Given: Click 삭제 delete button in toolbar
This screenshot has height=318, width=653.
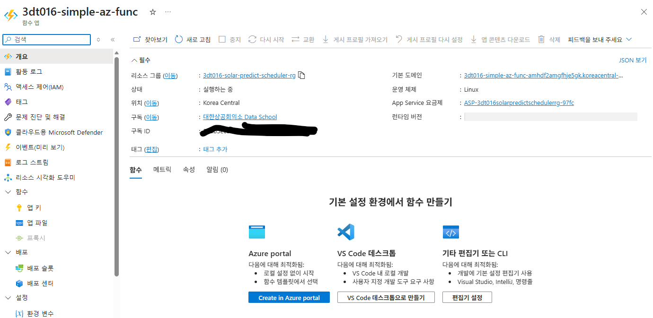Looking at the screenshot, I should tap(549, 40).
